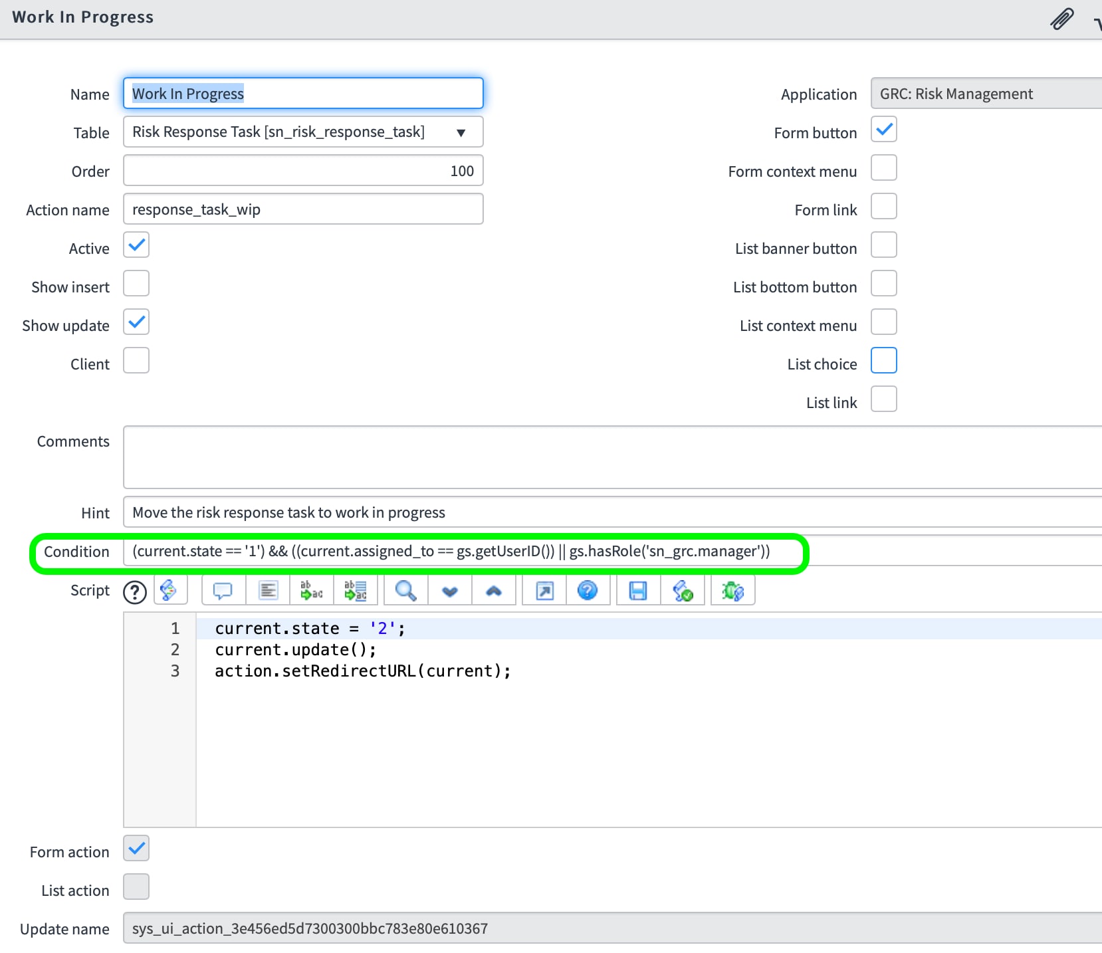Enable the Show insert checkbox
Image resolution: width=1102 pixels, height=953 pixels.
(136, 283)
